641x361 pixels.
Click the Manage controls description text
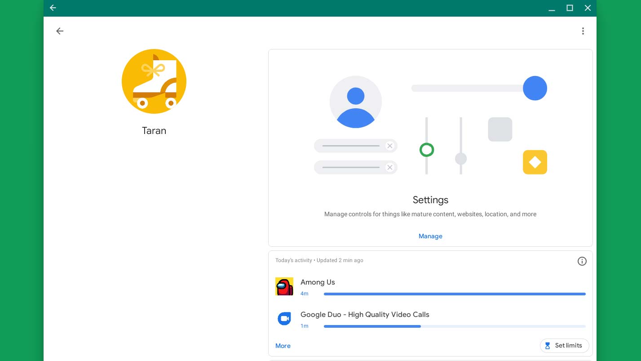(x=430, y=214)
